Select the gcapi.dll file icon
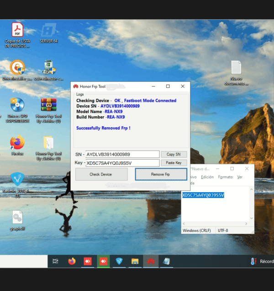This screenshot has width=274, height=291. tap(17, 221)
